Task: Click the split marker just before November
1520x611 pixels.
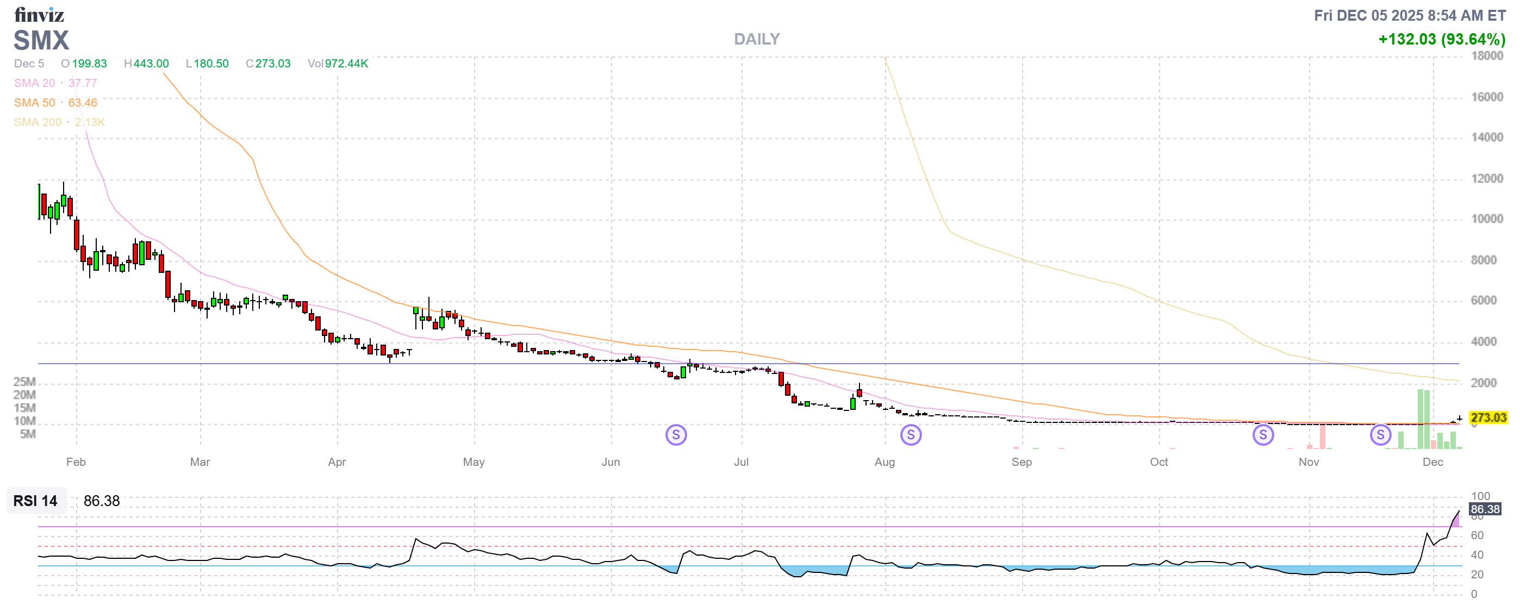Action: click(1263, 435)
